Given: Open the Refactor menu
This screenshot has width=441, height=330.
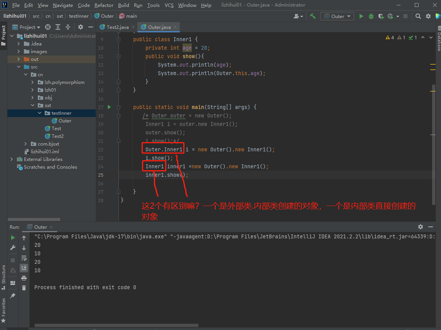Looking at the screenshot, I should (x=104, y=5).
